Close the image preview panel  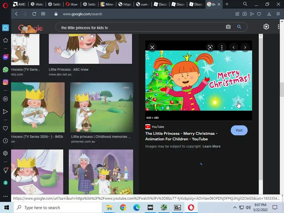152,47
